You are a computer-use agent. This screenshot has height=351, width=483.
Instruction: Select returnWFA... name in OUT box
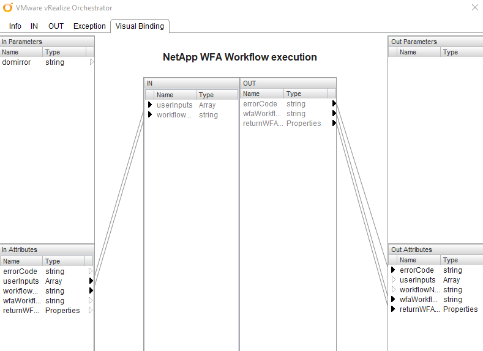click(263, 124)
